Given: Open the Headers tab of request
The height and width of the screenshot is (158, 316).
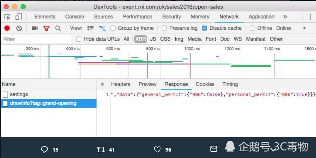Looking at the screenshot, I should pyautogui.click(x=120, y=84).
